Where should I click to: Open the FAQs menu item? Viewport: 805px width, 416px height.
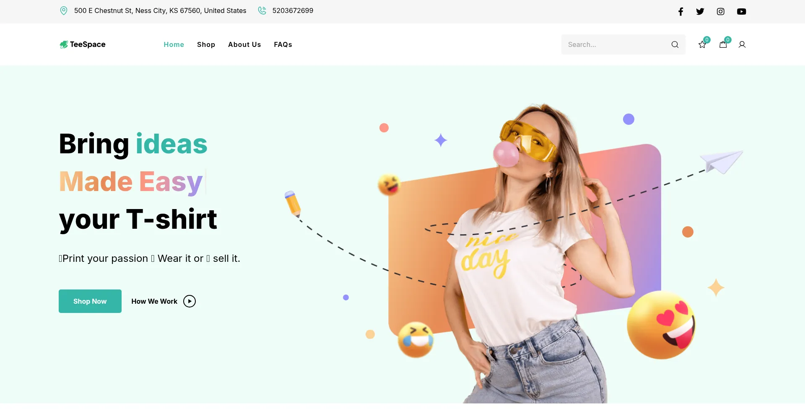coord(283,44)
